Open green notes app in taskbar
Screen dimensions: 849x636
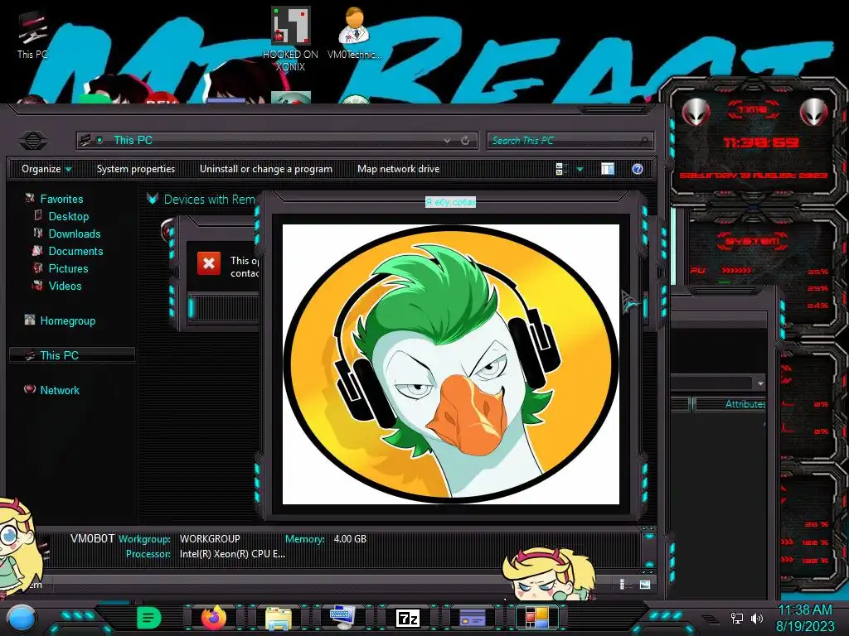[149, 617]
